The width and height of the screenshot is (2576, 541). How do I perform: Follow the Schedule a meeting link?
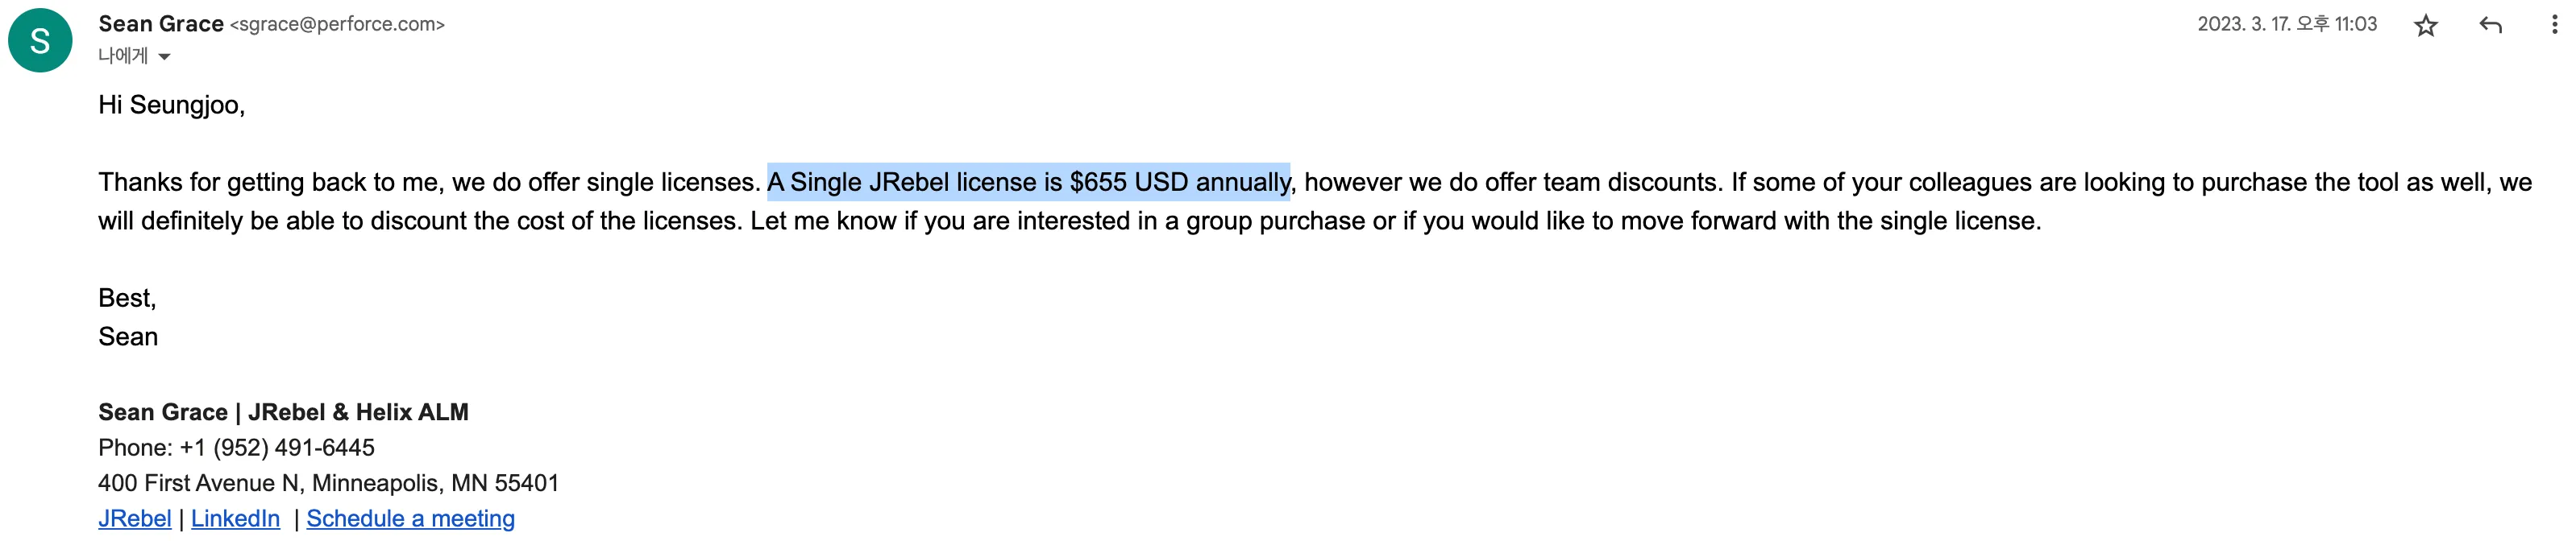pos(410,518)
